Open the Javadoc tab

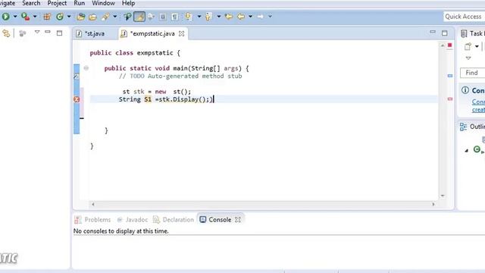pos(133,219)
